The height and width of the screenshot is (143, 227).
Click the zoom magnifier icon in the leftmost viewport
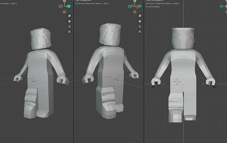coord(69,16)
